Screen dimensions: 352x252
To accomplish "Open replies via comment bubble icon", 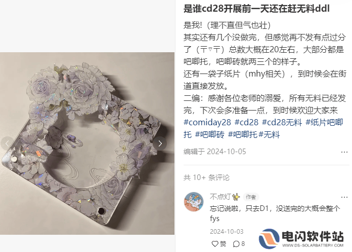I will click(239, 244).
